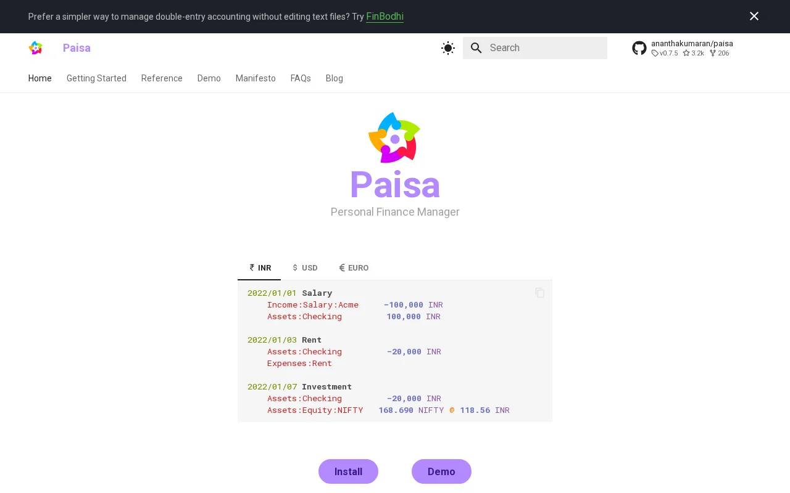Click the -100,000 amount
The height and width of the screenshot is (493, 790).
tap(404, 305)
